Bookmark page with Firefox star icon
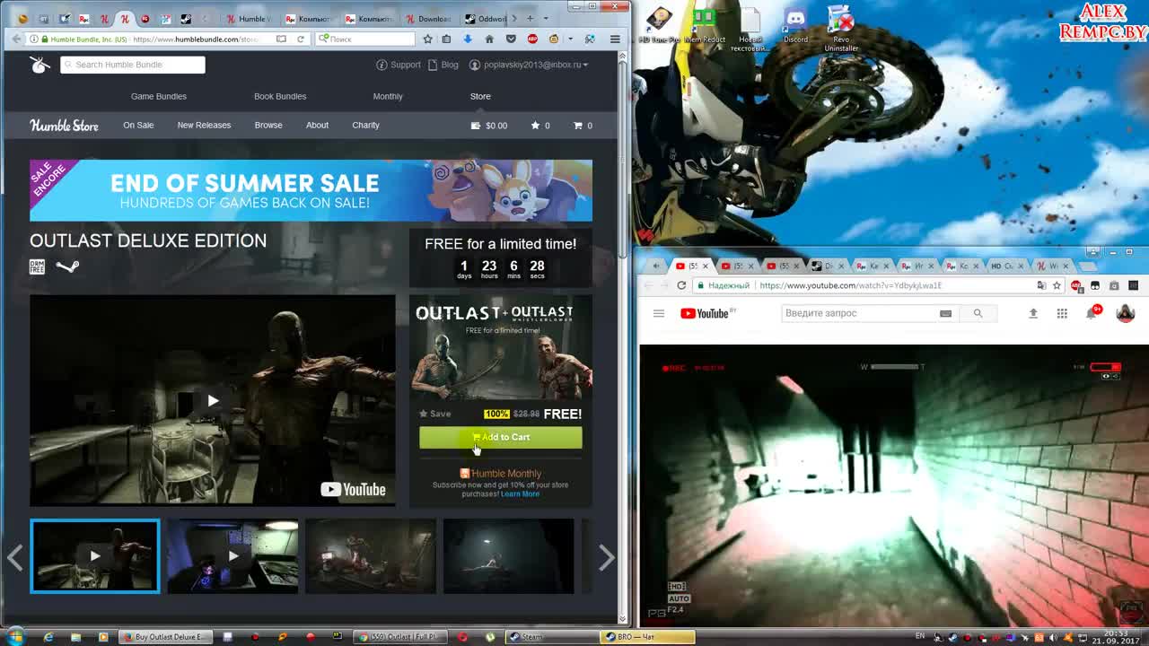1149x646 pixels. point(427,39)
